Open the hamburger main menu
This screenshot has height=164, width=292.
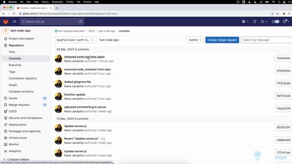pyautogui.click(x=15, y=21)
